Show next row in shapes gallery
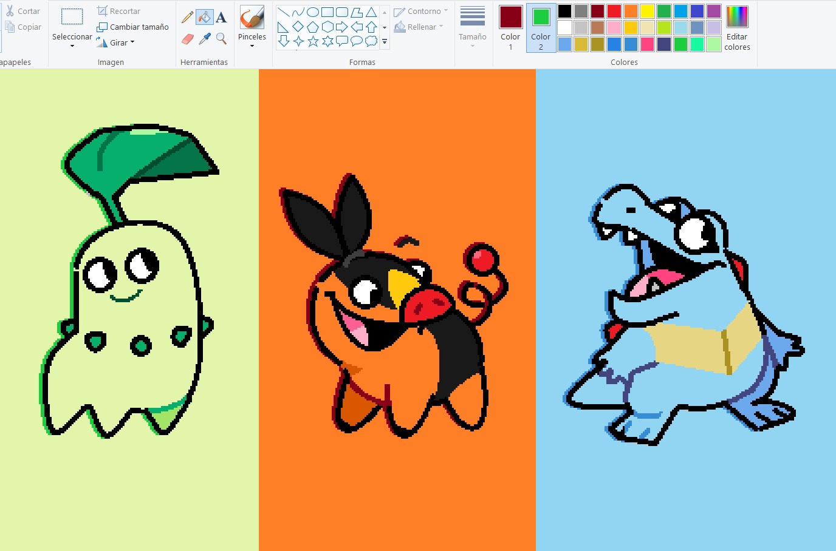This screenshot has height=551, width=836. click(x=385, y=27)
